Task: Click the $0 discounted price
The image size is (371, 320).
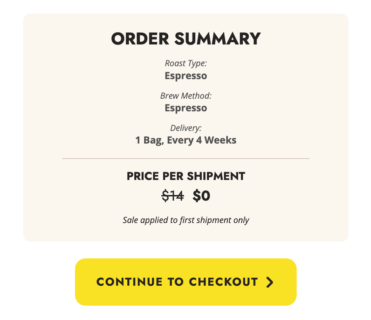Action: click(201, 196)
